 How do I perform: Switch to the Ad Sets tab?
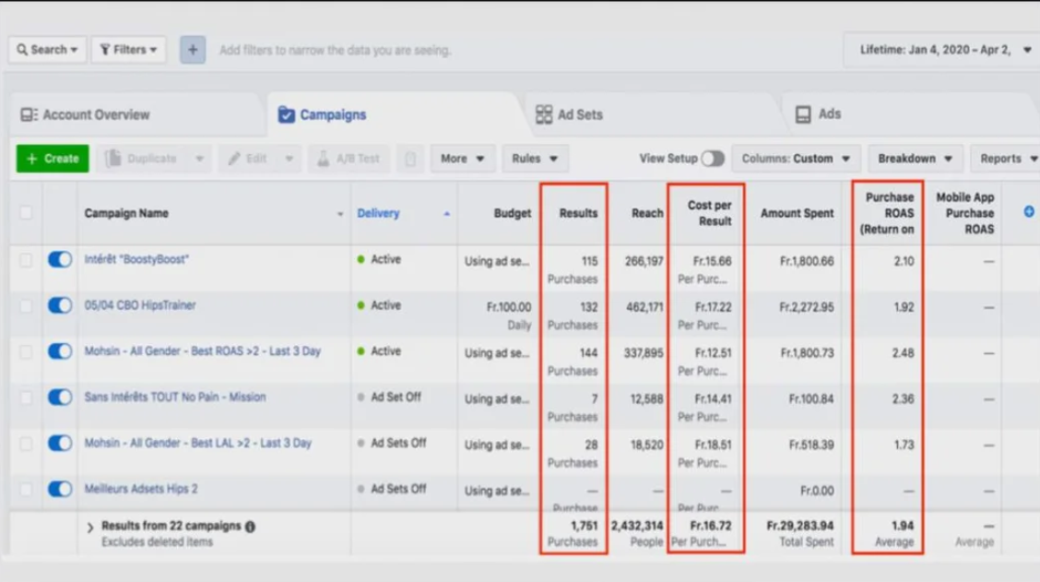coord(570,114)
